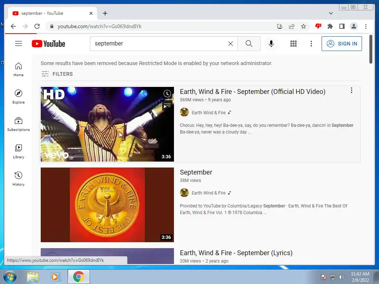Go back with the browser back arrow

coord(13,26)
